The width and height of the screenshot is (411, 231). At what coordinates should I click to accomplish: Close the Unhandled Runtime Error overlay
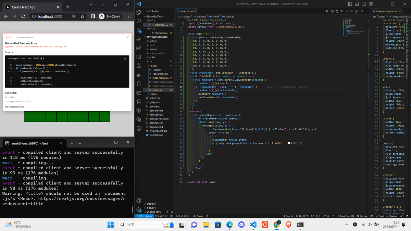click(127, 37)
